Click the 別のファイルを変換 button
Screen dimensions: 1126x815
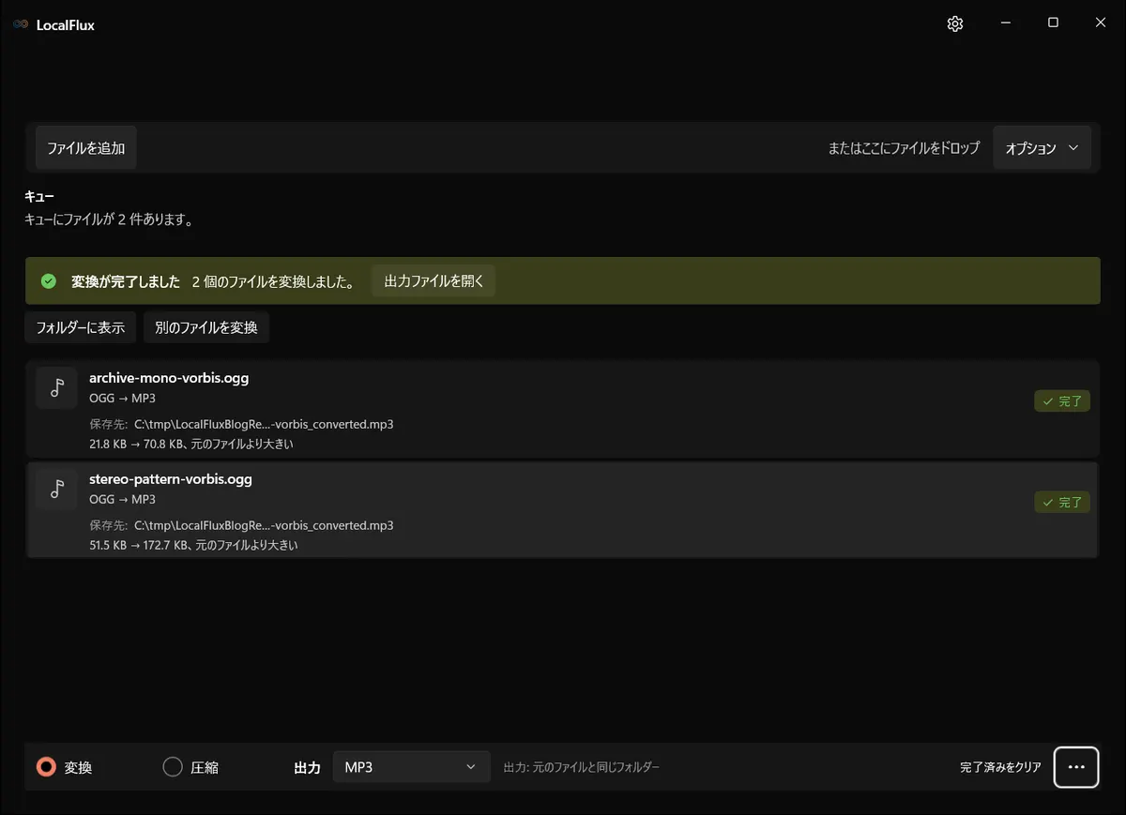pyautogui.click(x=206, y=327)
